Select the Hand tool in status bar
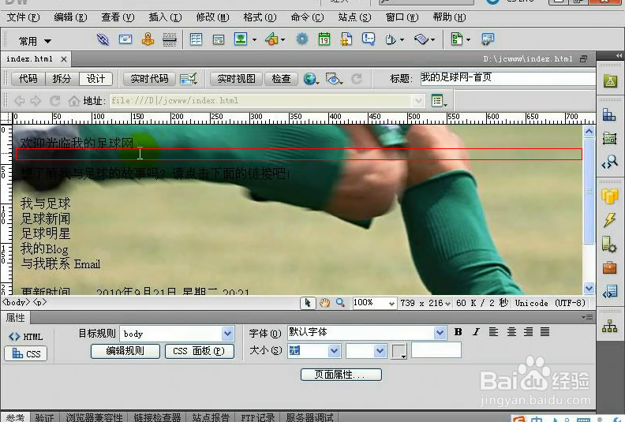Screen dimensions: 625x422 click(x=325, y=303)
